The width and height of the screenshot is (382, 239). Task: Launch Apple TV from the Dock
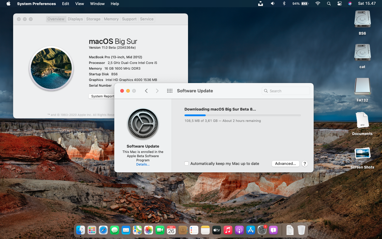217,230
